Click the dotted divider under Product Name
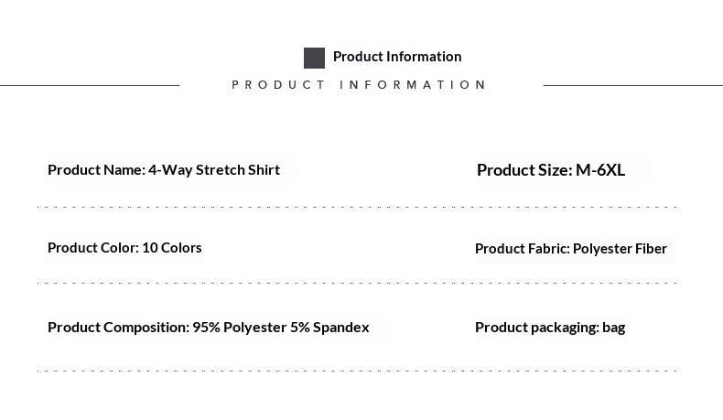The width and height of the screenshot is (723, 420). coord(357,207)
